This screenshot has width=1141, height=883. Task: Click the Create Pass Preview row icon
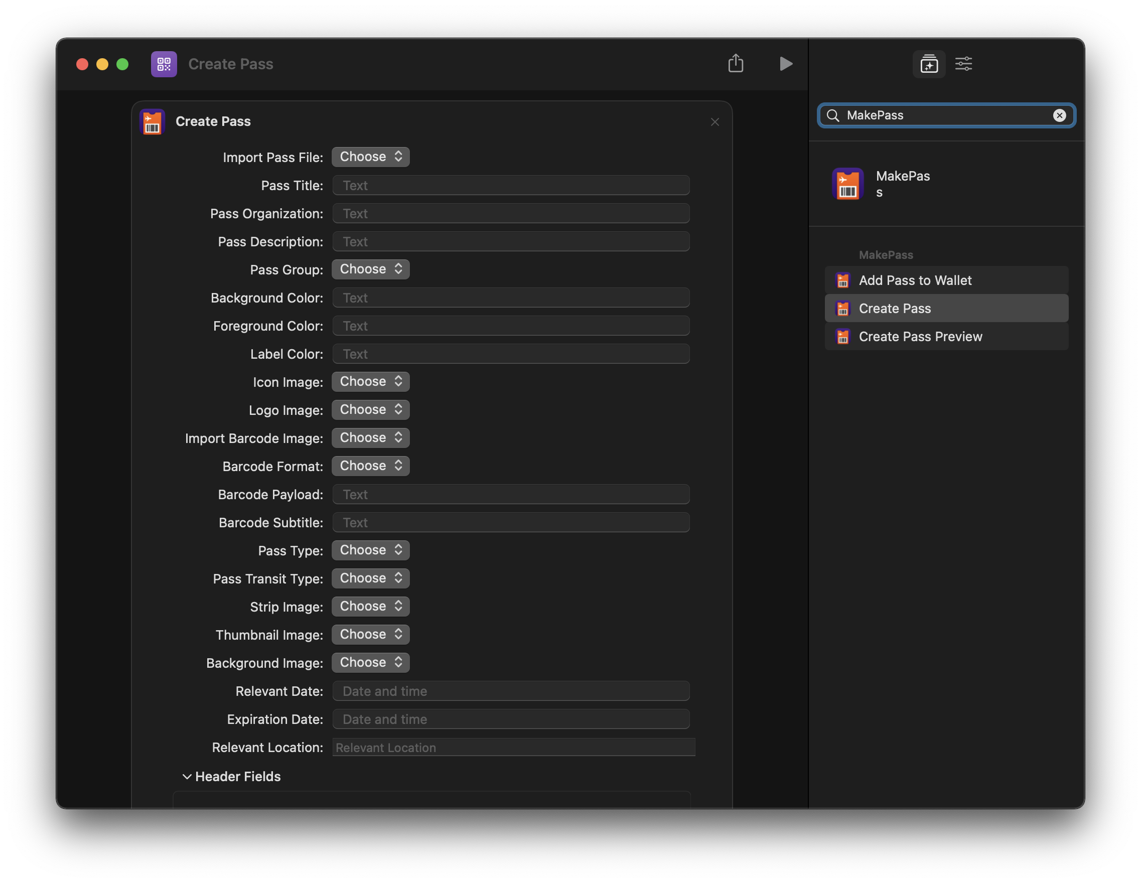pos(842,337)
